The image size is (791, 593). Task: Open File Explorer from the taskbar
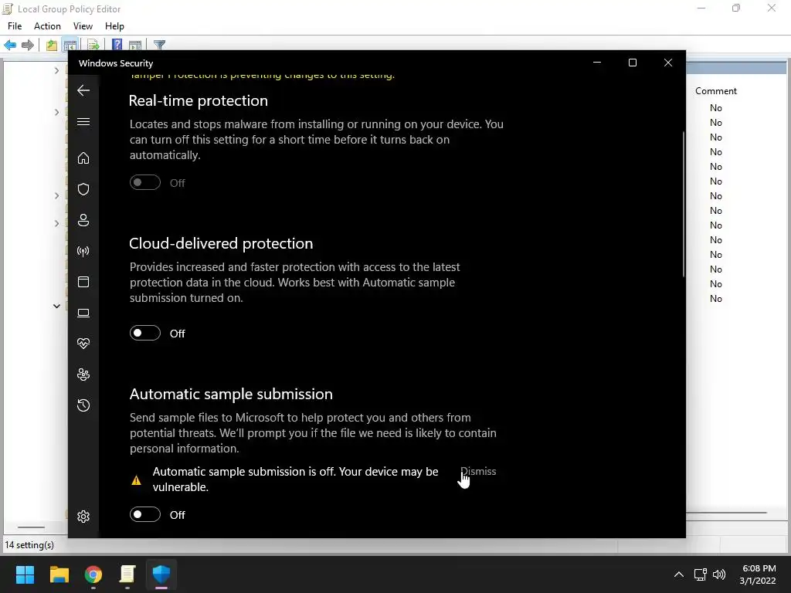59,574
